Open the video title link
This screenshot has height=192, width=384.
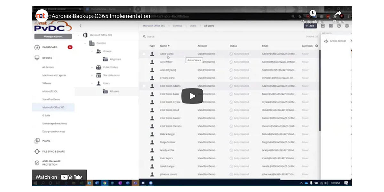point(101,16)
